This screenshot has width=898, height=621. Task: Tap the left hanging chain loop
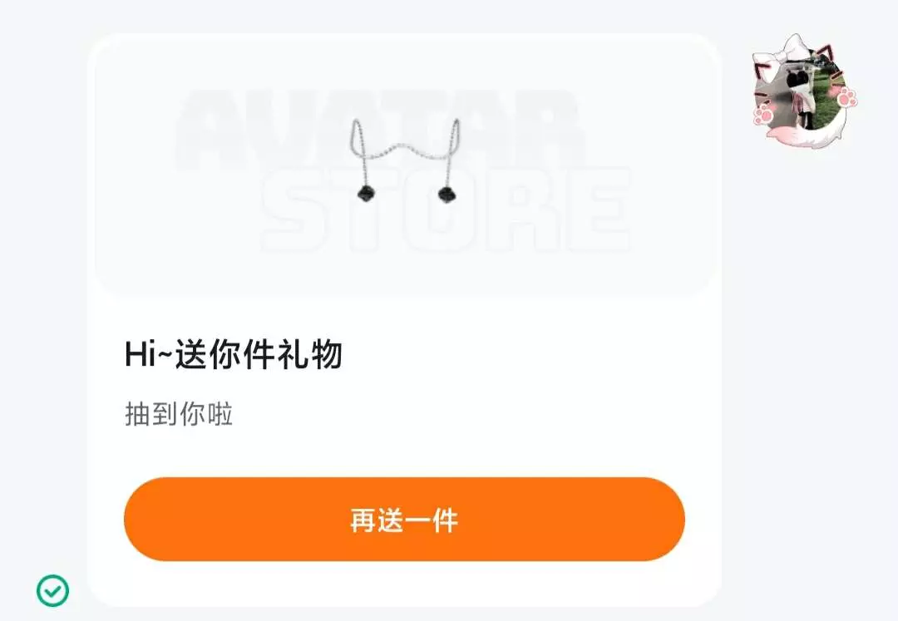click(359, 137)
